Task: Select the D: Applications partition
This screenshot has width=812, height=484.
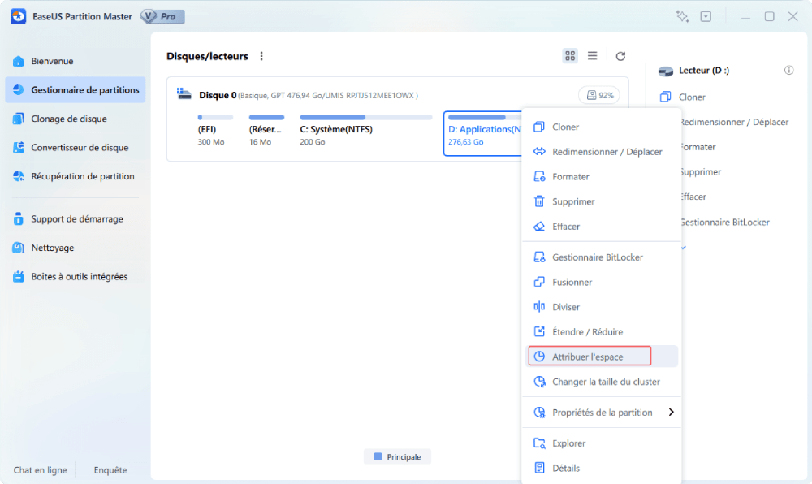Action: pyautogui.click(x=482, y=133)
